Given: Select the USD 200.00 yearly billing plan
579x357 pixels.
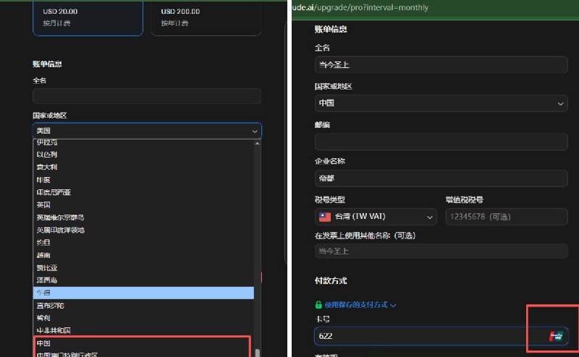Looking at the screenshot, I should click(x=206, y=17).
